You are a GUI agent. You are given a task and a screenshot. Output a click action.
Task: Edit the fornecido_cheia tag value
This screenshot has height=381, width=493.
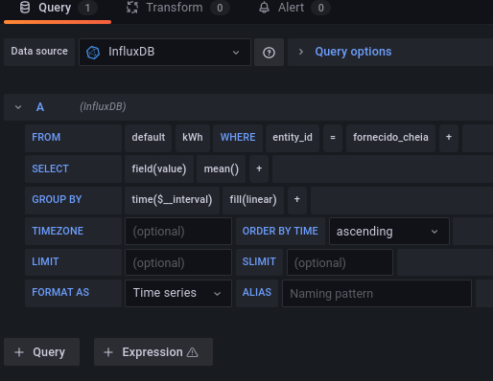point(390,138)
